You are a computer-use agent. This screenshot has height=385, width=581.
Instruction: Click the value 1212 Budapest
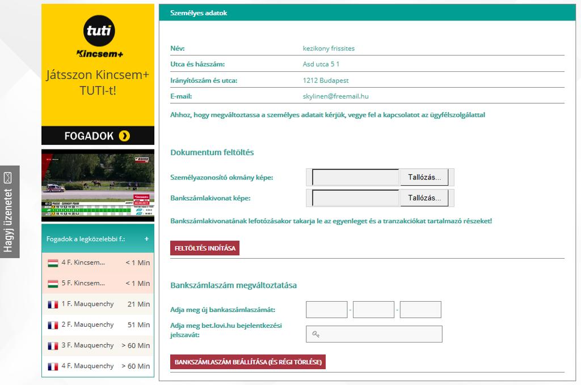[x=326, y=80]
